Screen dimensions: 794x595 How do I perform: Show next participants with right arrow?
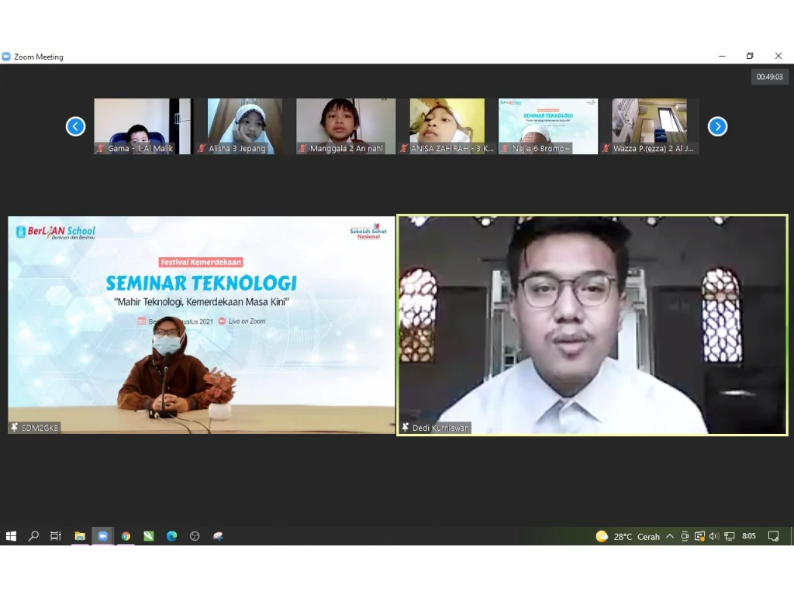click(x=717, y=126)
